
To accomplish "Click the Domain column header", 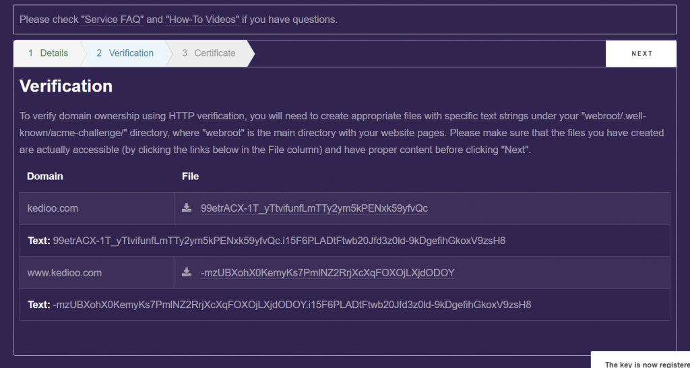I will 45,176.
